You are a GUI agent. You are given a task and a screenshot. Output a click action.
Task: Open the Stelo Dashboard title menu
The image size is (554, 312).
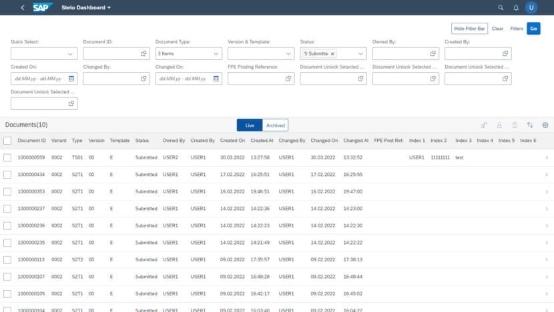click(x=86, y=7)
